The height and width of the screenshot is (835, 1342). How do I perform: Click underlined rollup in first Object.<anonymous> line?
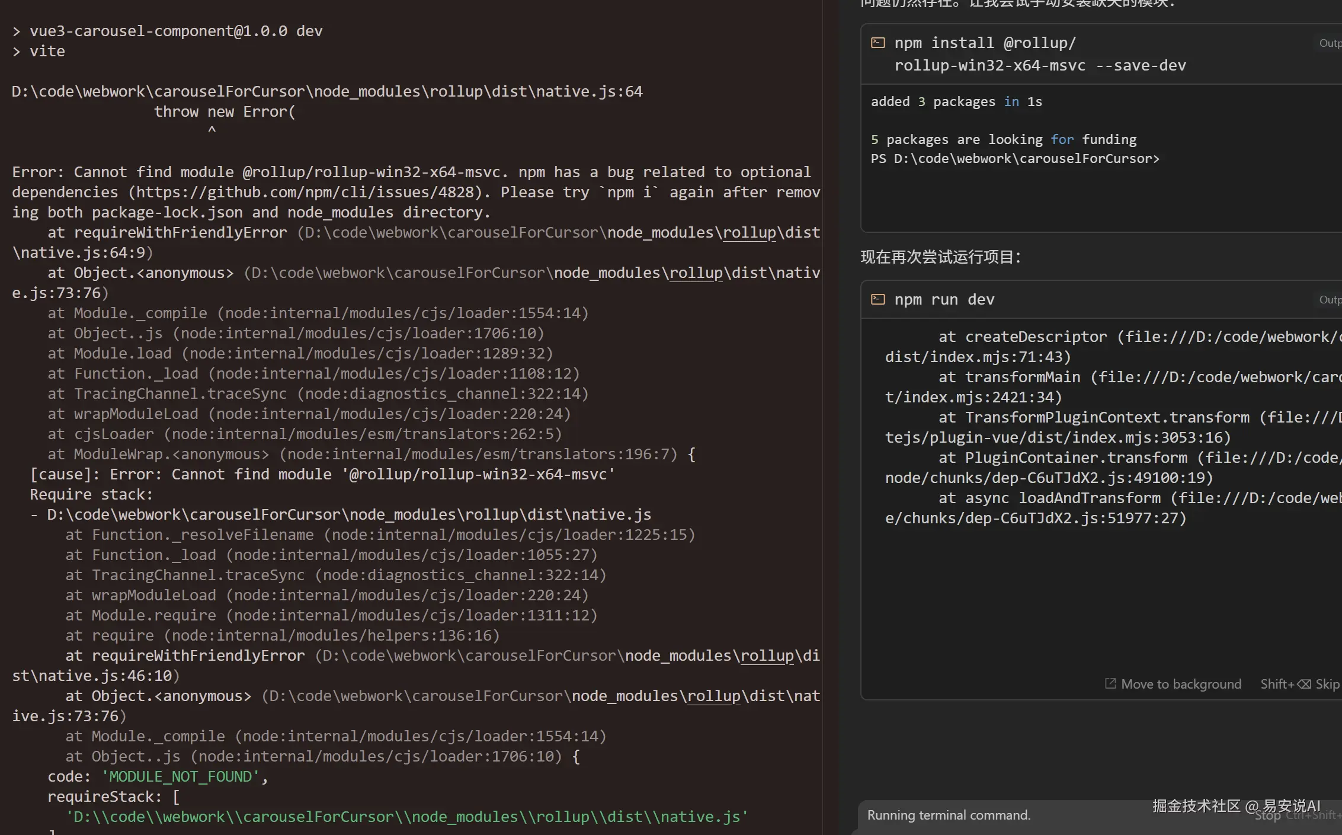click(696, 273)
